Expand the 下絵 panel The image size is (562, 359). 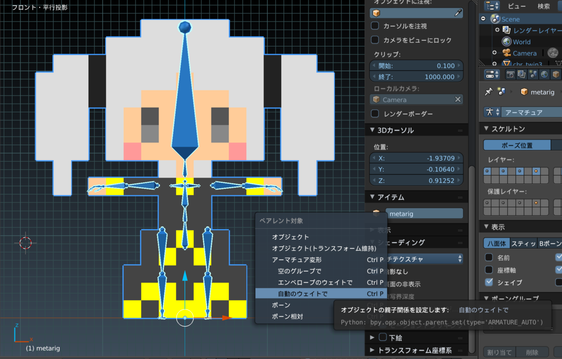coord(372,338)
